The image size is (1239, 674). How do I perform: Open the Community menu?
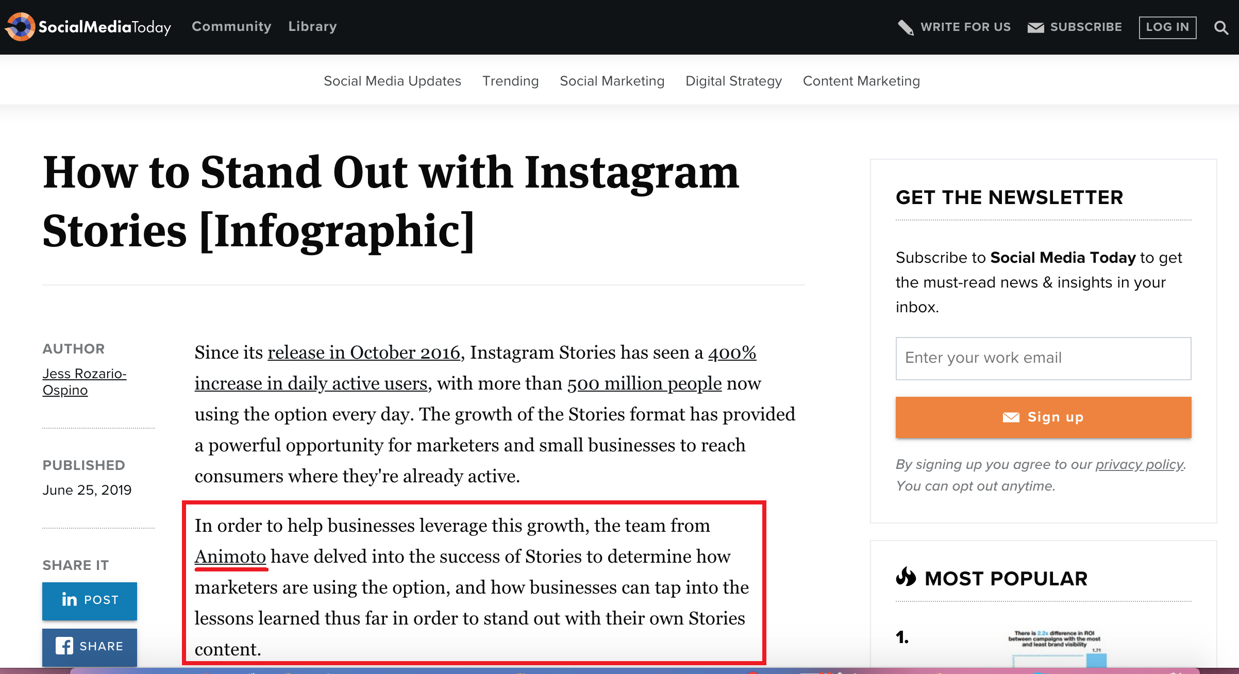(231, 26)
